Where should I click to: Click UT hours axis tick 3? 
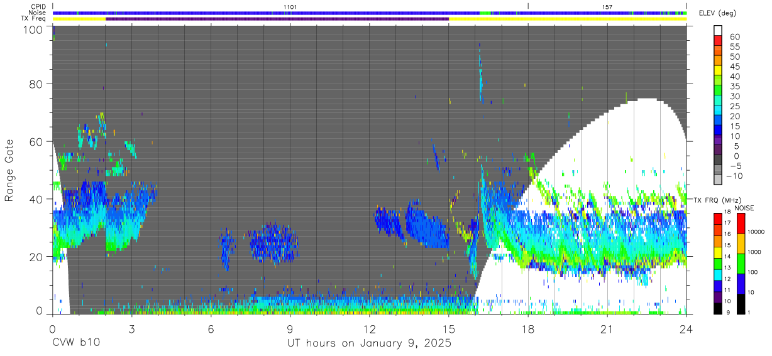131,328
